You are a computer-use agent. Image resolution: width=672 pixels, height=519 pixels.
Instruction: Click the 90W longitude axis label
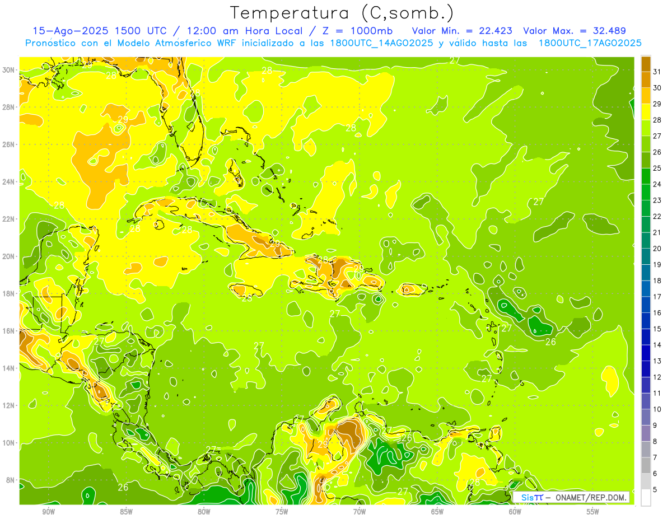click(48, 512)
